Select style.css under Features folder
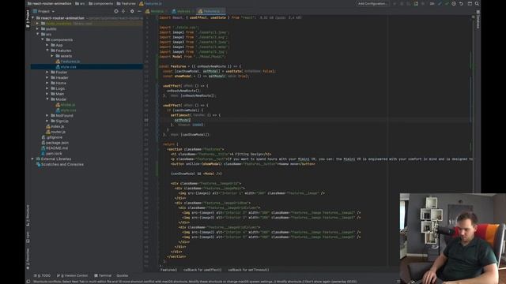The width and height of the screenshot is (506, 284). pos(66,66)
